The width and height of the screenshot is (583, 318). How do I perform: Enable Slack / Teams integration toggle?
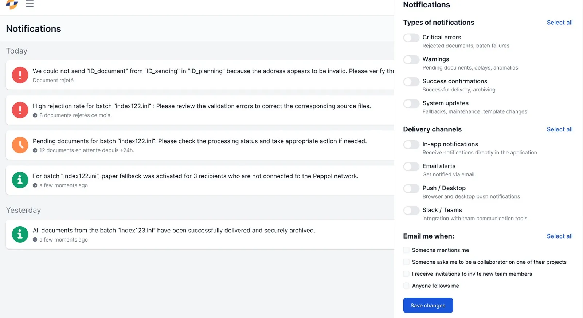411,211
